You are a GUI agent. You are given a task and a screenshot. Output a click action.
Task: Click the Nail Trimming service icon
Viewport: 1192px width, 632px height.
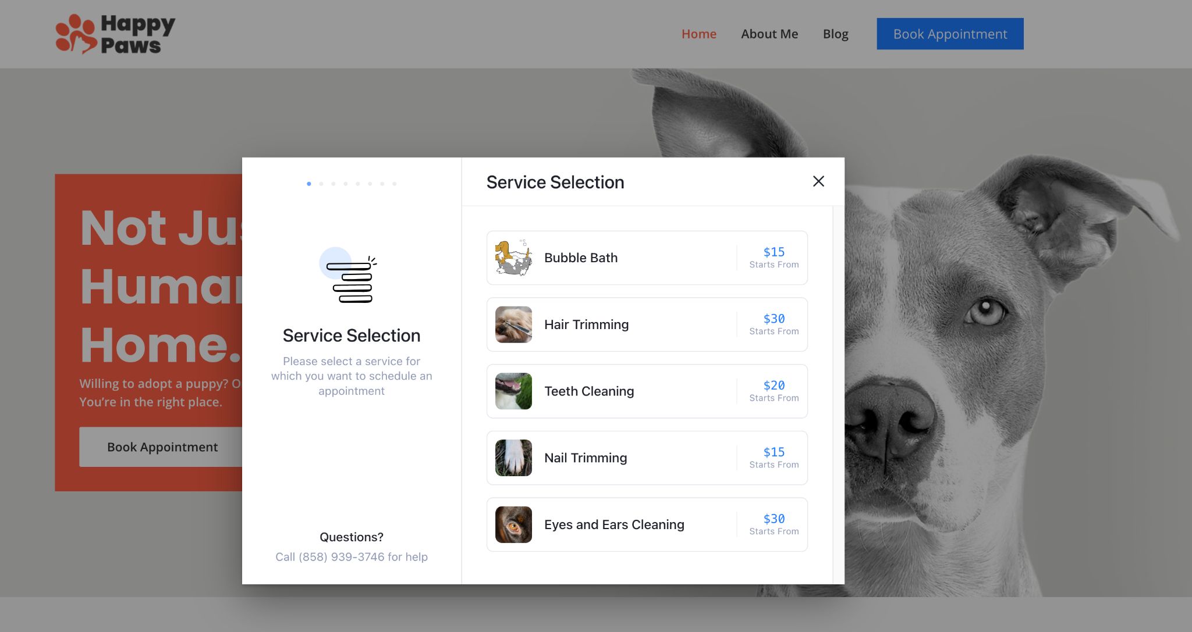coord(512,457)
